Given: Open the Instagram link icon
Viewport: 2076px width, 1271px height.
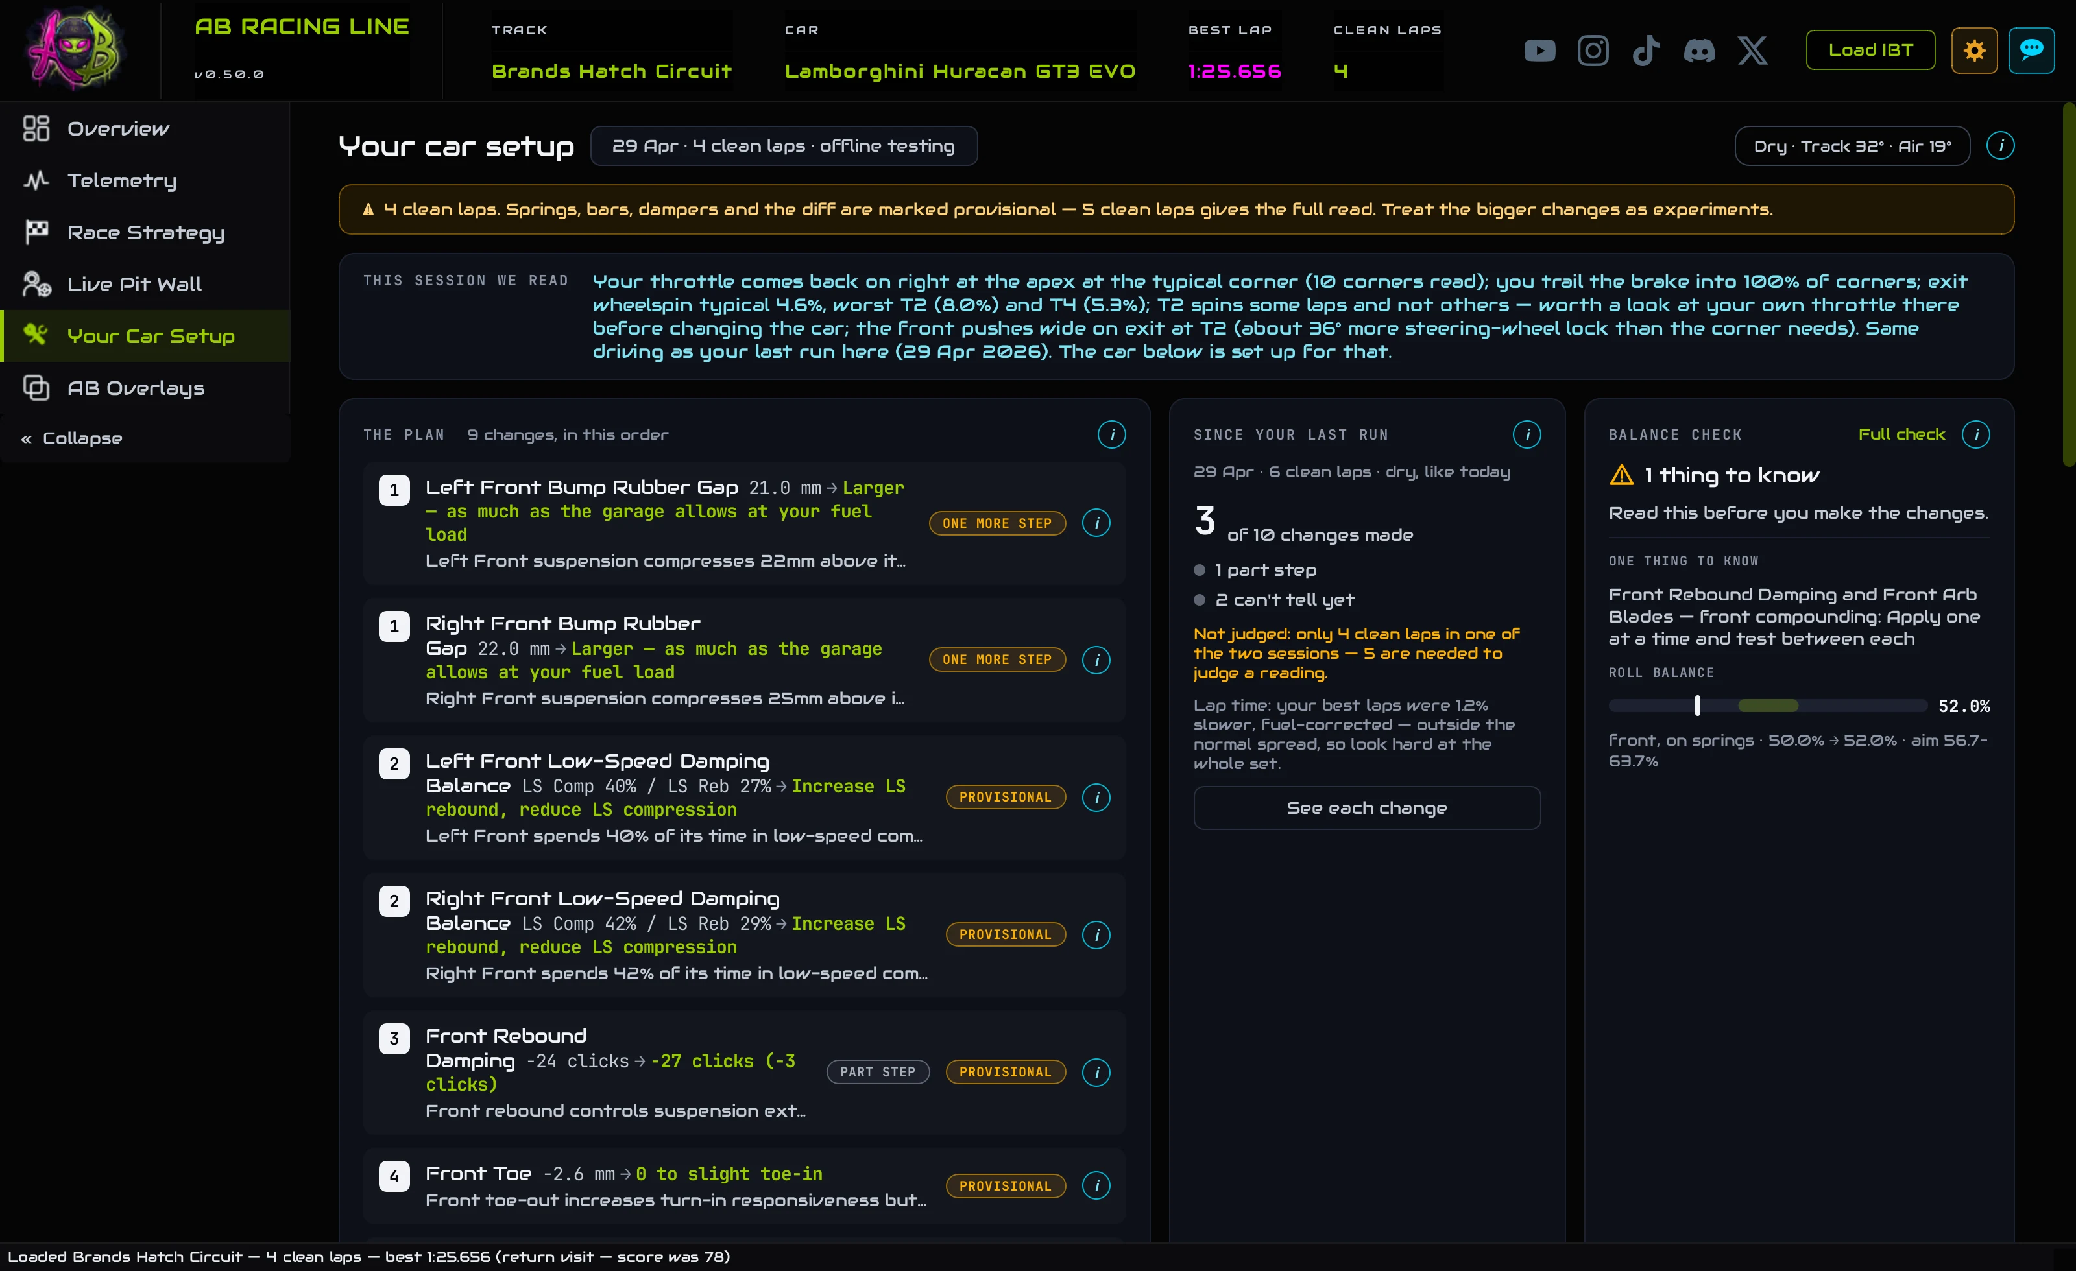Looking at the screenshot, I should pos(1593,51).
